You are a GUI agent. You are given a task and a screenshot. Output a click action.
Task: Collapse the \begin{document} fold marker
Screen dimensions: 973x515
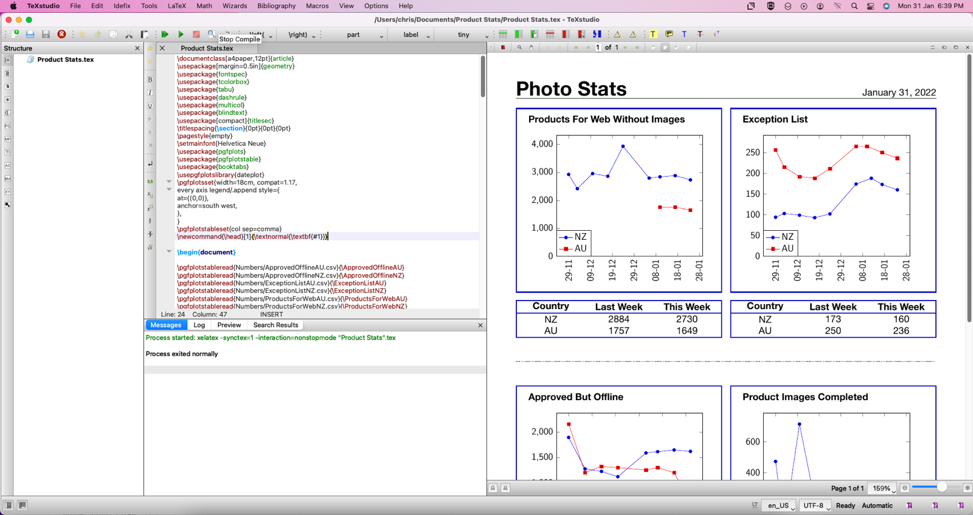click(x=169, y=251)
